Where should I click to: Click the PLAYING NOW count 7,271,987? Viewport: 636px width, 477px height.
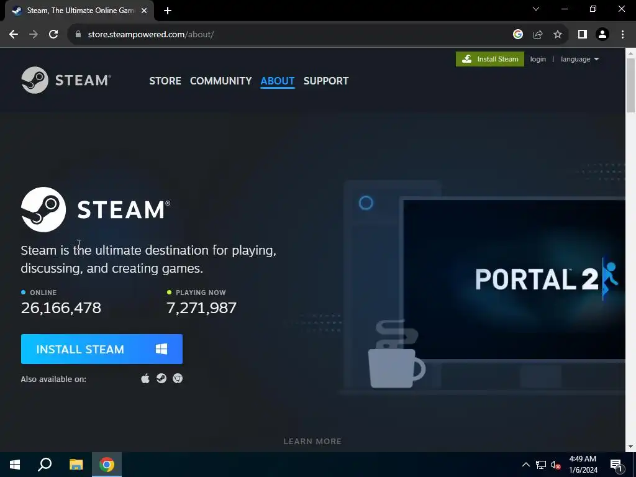[201, 308]
